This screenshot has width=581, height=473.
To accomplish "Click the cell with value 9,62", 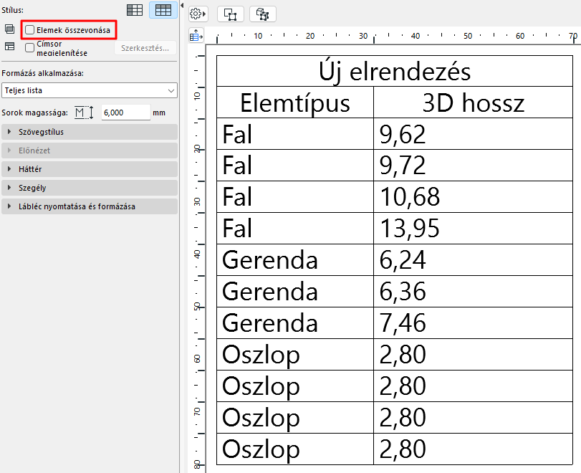I will click(x=473, y=134).
